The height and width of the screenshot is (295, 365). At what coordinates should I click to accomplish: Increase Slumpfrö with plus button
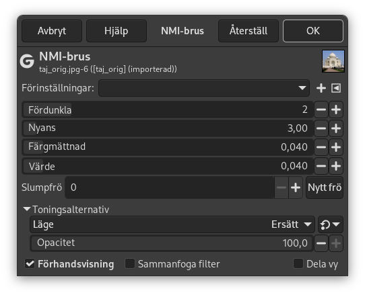pyautogui.click(x=296, y=187)
